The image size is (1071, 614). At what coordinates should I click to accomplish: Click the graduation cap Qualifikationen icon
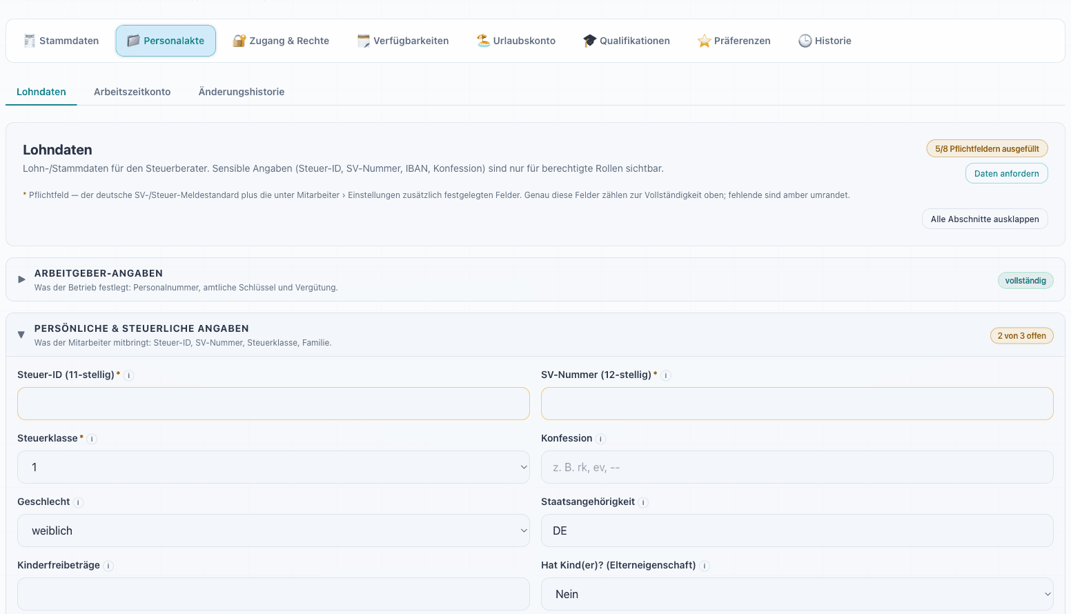(589, 41)
